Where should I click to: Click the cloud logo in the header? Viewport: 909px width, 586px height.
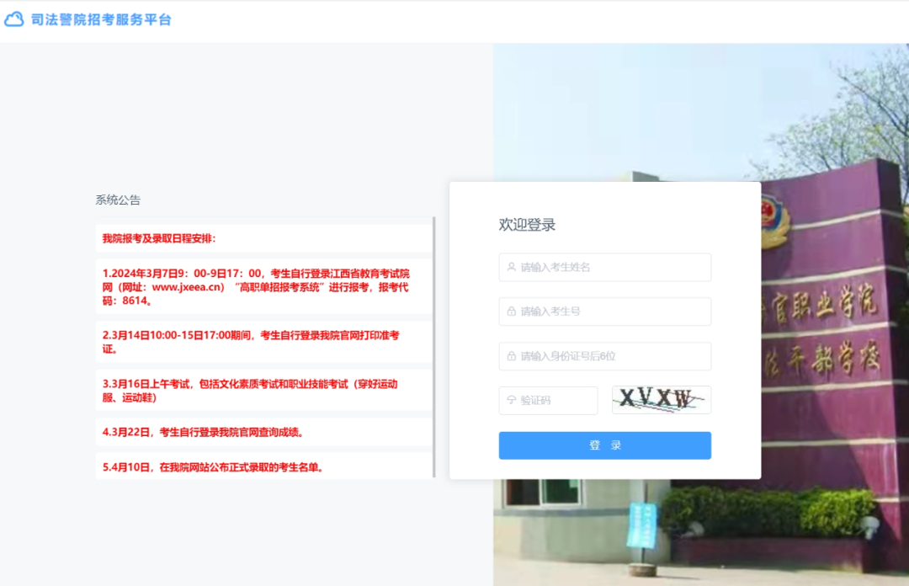13,19
